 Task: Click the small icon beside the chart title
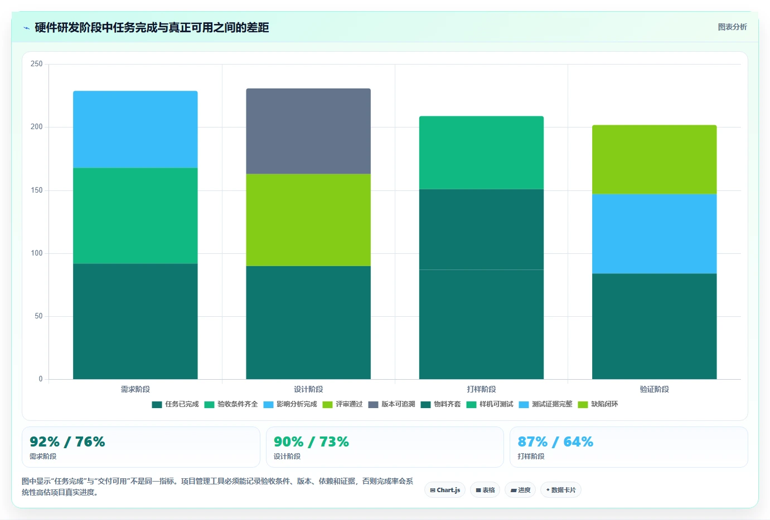tap(26, 28)
